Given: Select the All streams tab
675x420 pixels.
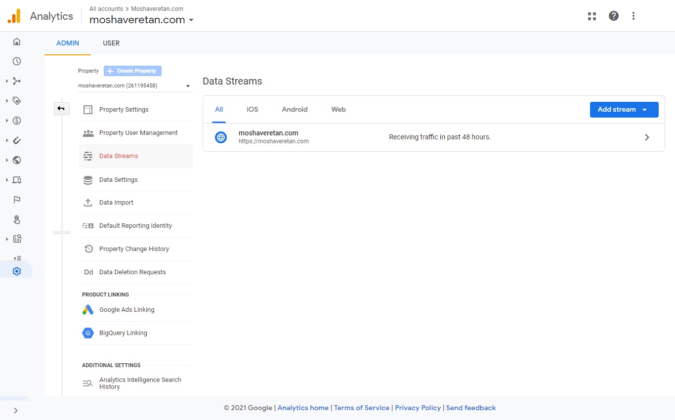Looking at the screenshot, I should coord(219,110).
